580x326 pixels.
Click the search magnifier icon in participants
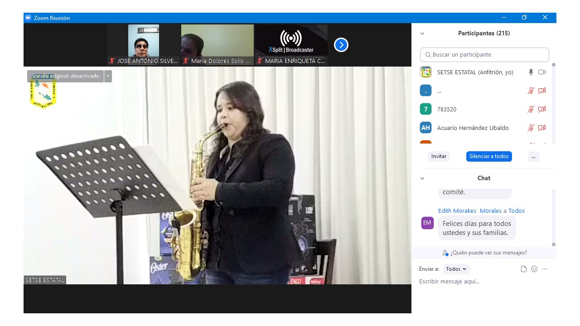coord(428,55)
